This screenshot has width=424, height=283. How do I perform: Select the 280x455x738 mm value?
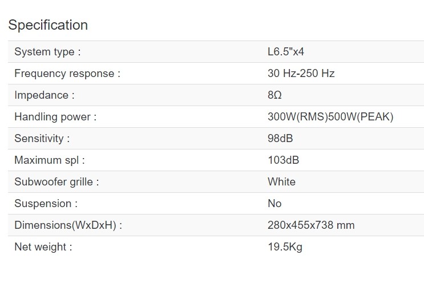tap(311, 225)
